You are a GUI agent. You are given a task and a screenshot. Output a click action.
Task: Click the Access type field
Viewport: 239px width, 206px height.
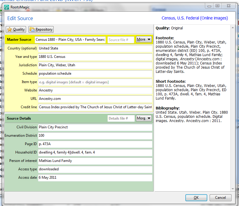pyautogui.click(x=95, y=169)
